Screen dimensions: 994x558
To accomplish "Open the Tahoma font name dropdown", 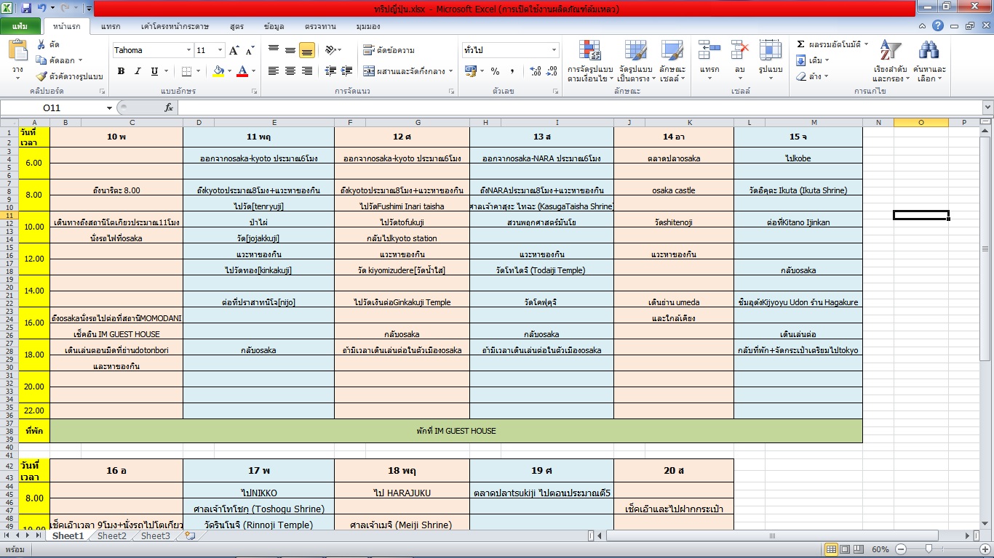I will point(188,50).
